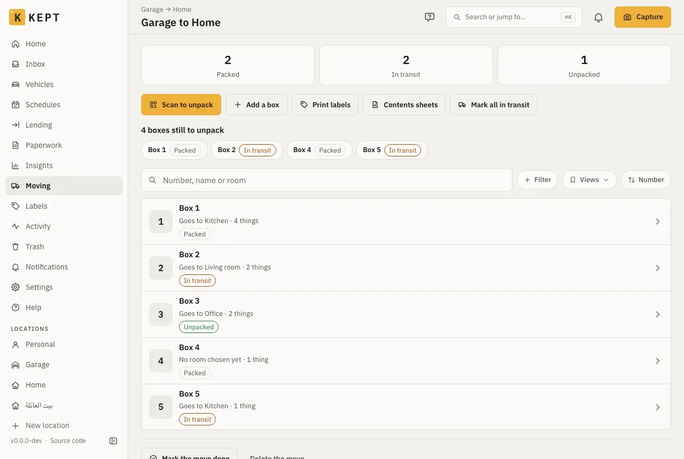Expand Box 1 row chevron

pyautogui.click(x=658, y=221)
